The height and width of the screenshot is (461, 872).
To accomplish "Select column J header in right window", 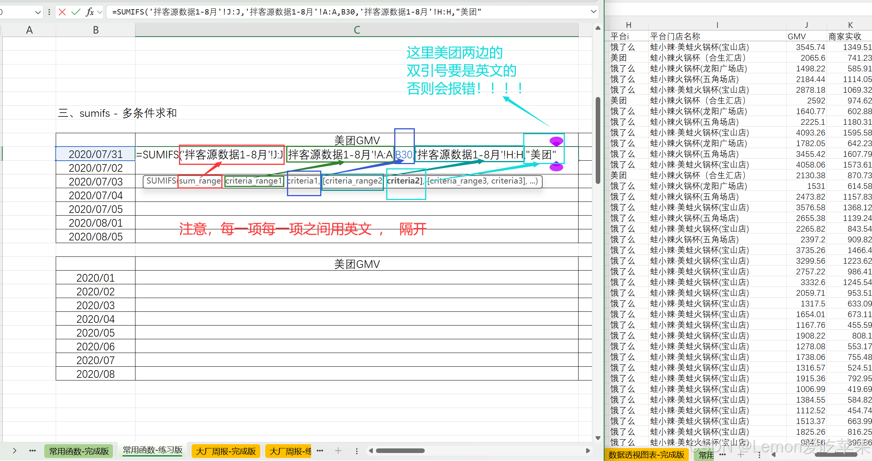I will pos(806,25).
